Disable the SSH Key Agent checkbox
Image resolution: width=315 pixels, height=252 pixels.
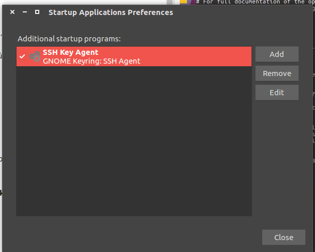[x=22, y=56]
